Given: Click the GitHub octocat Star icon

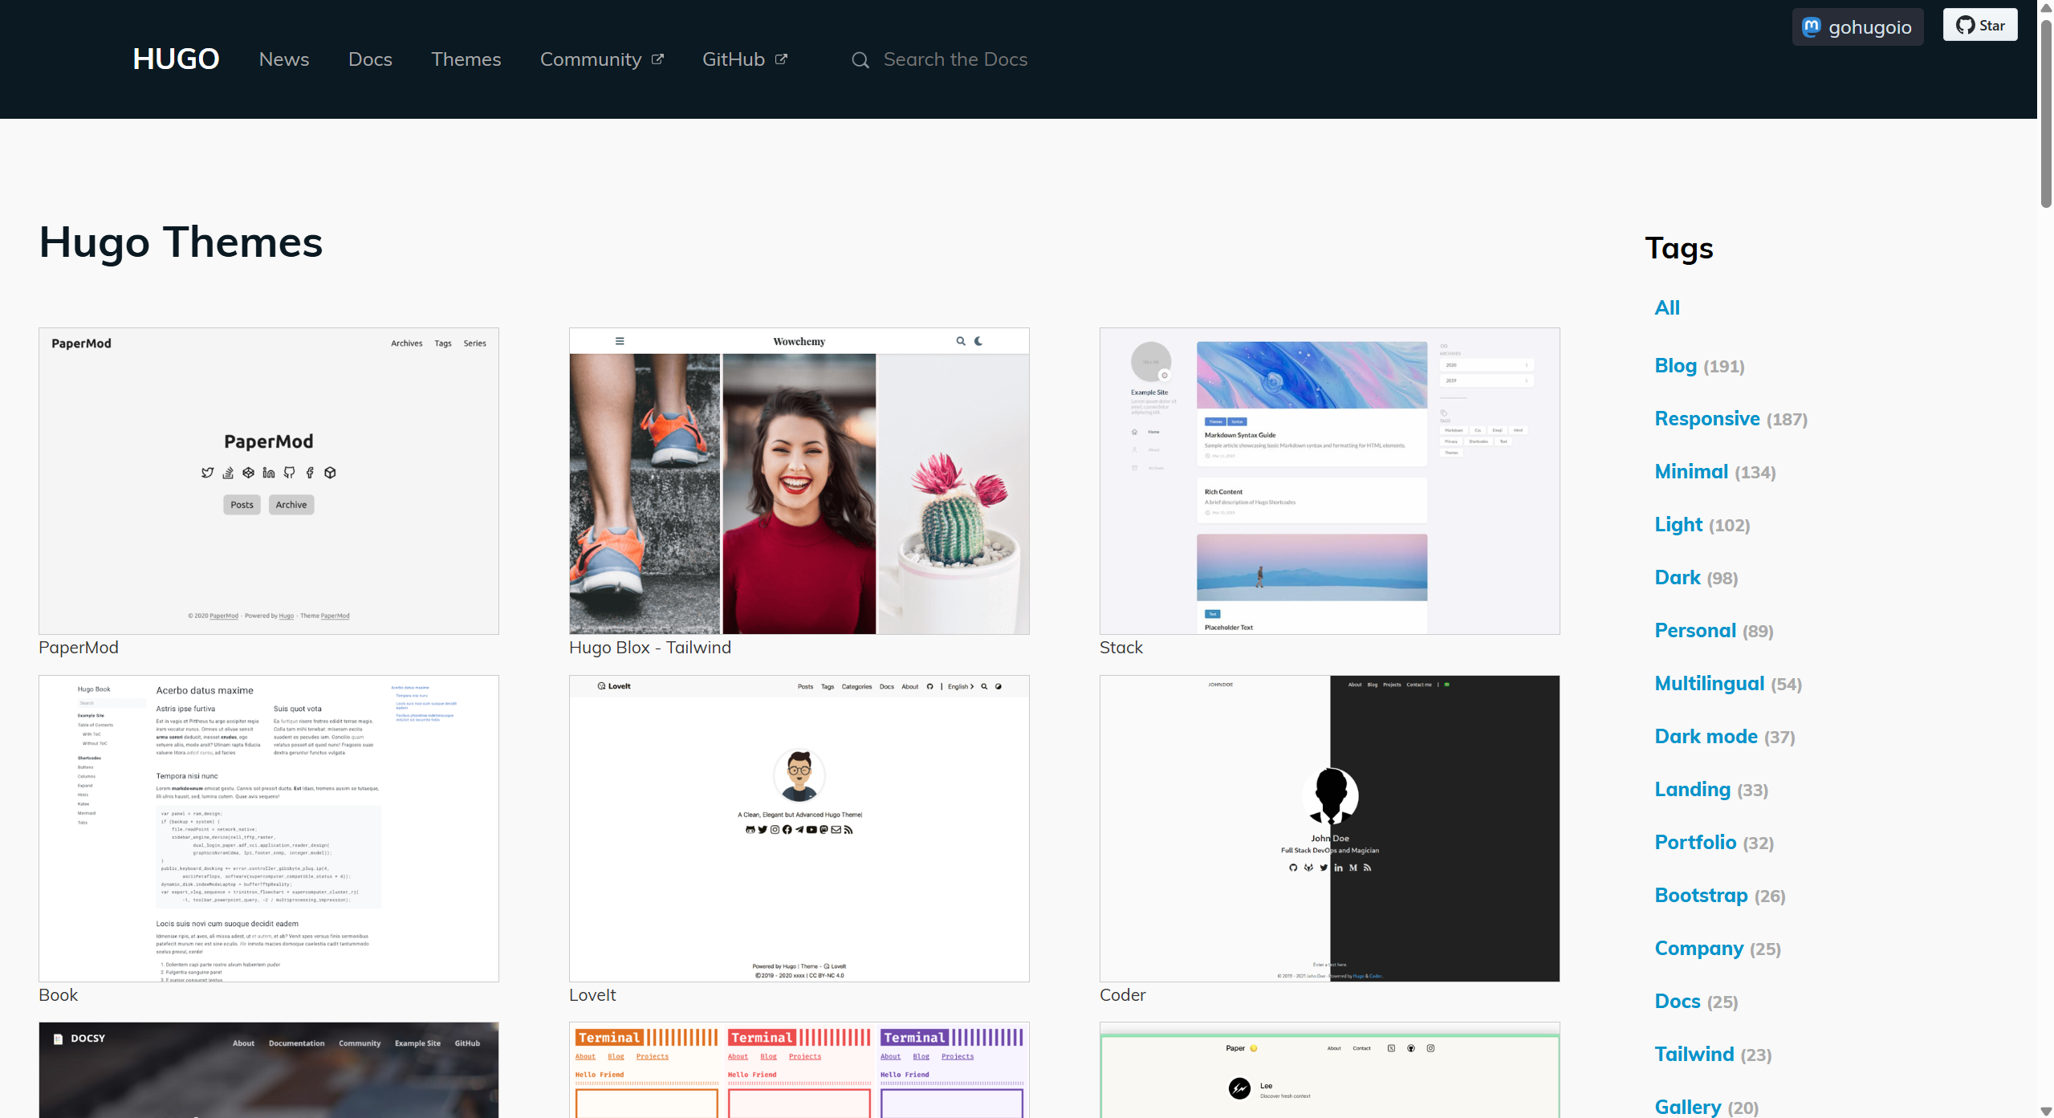Looking at the screenshot, I should [1965, 26].
